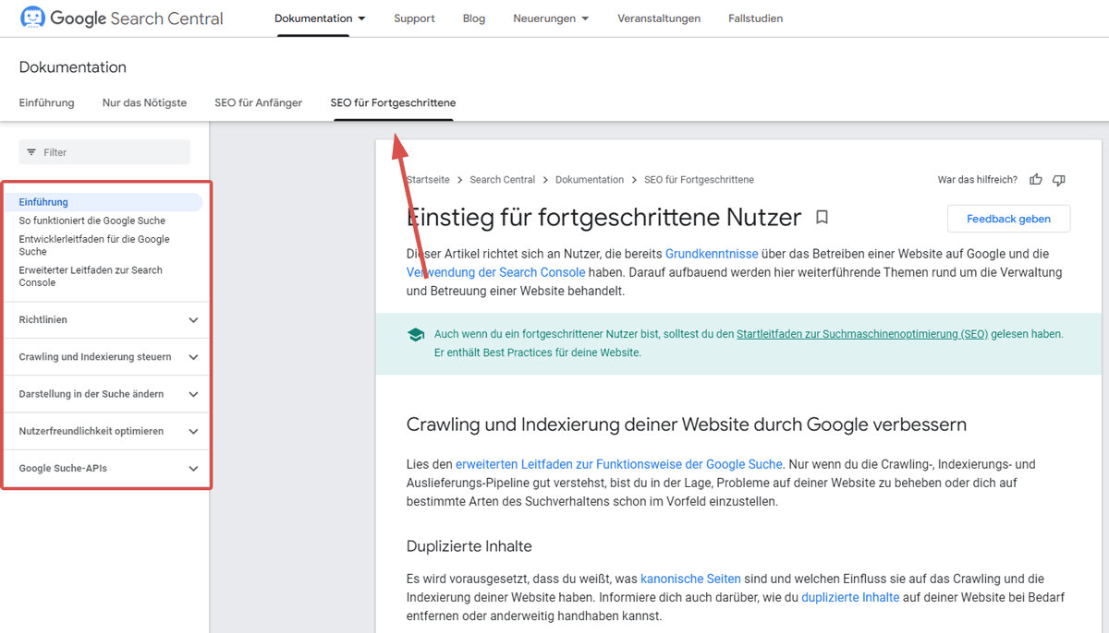Select SEO für Fortgeschrittene tab
Image resolution: width=1109 pixels, height=633 pixels.
(393, 102)
